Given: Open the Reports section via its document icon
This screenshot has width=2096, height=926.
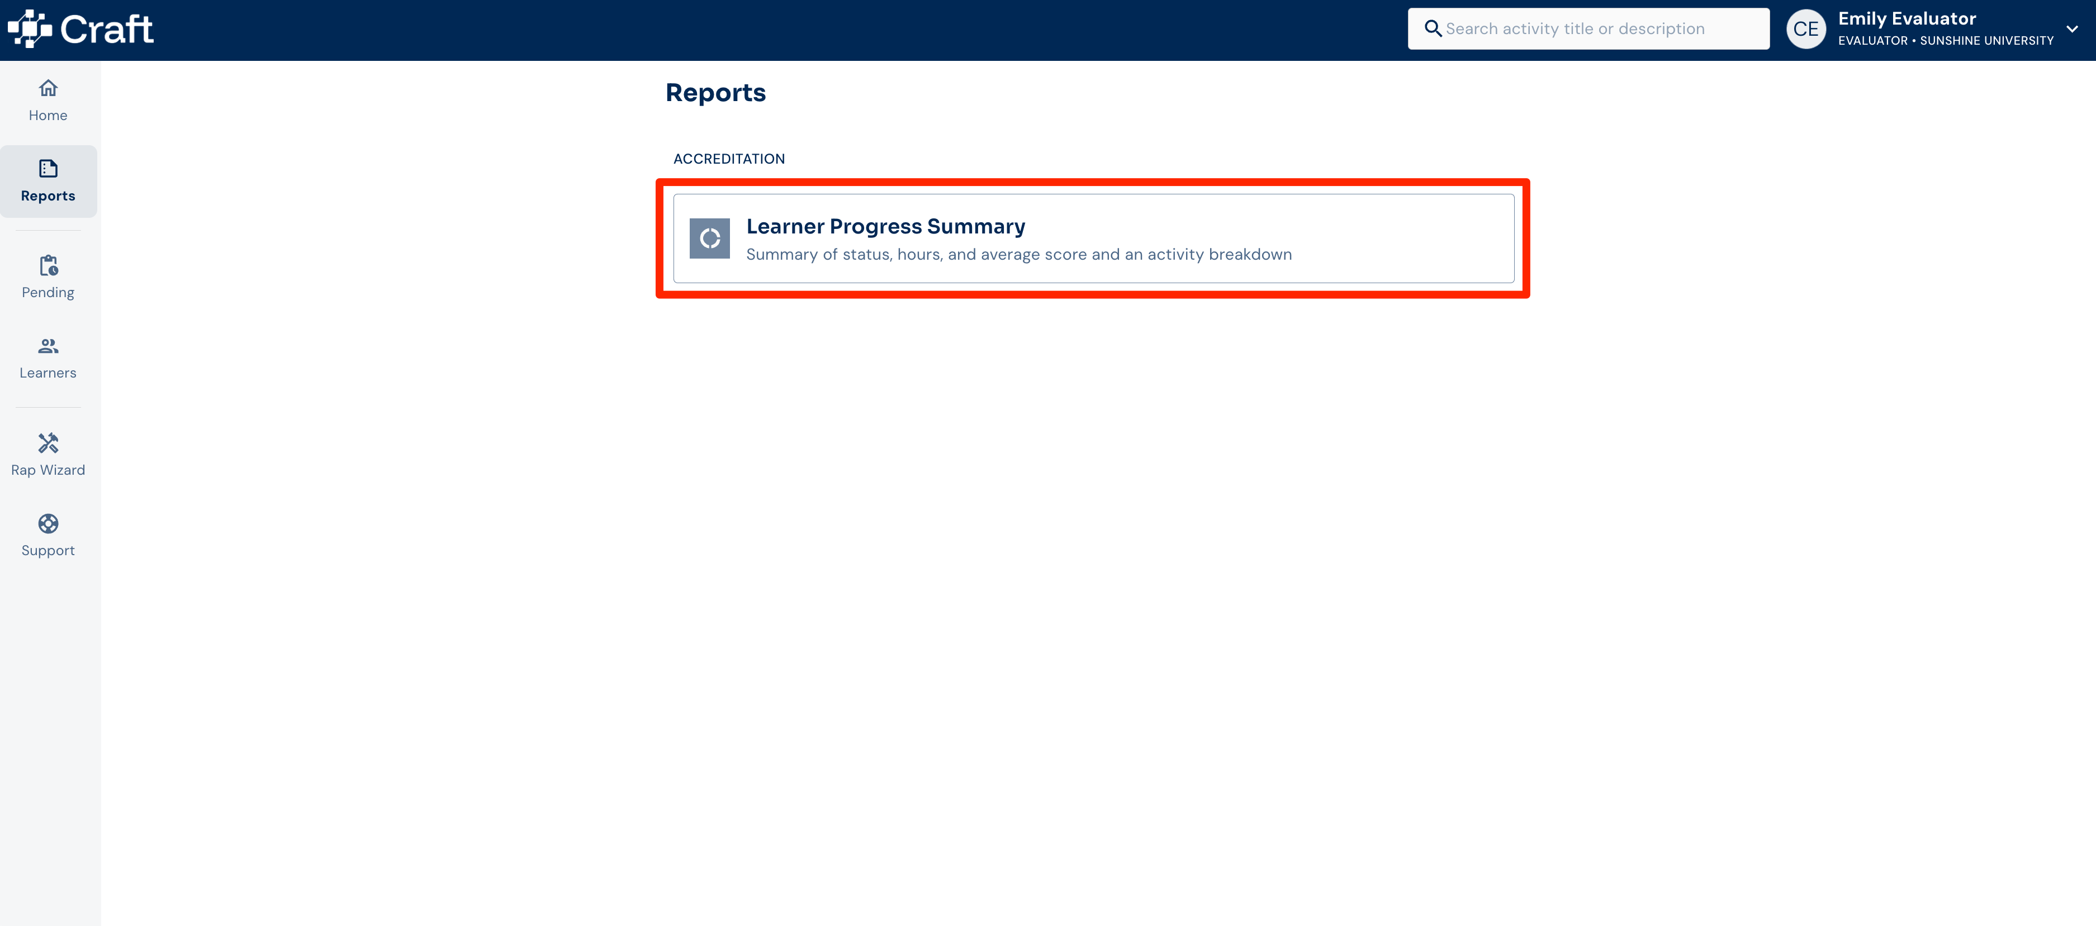Looking at the screenshot, I should pyautogui.click(x=47, y=169).
